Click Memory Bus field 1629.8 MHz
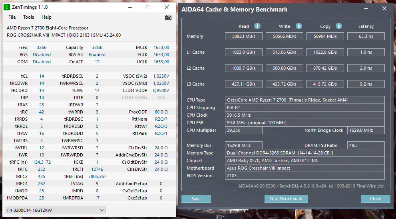This screenshot has width=396, height=219. click(244, 145)
